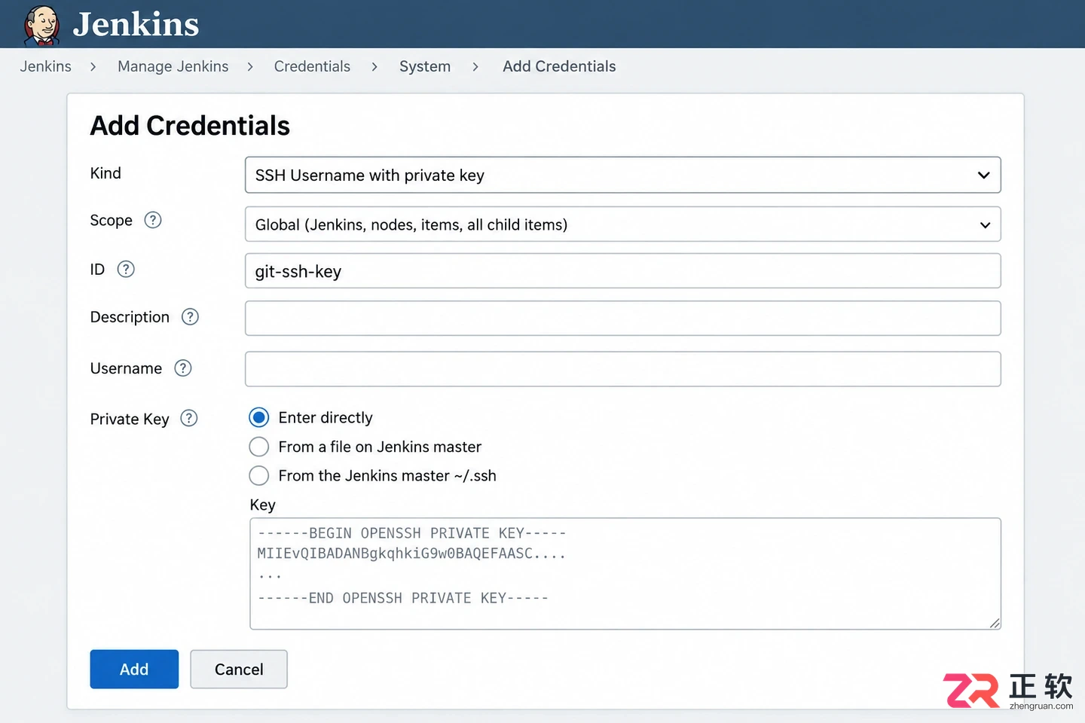Expand the chevron after Credentials breadcrumb
Screen dimensions: 1085x723
coord(374,67)
